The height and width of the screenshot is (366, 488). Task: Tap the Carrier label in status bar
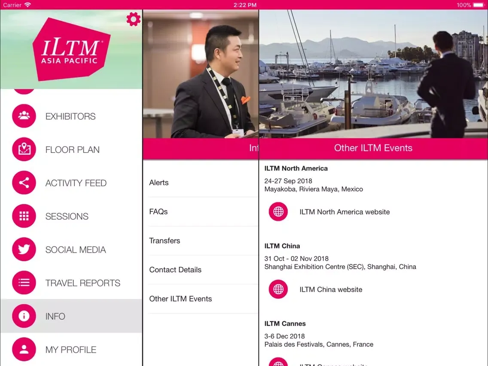(x=12, y=5)
